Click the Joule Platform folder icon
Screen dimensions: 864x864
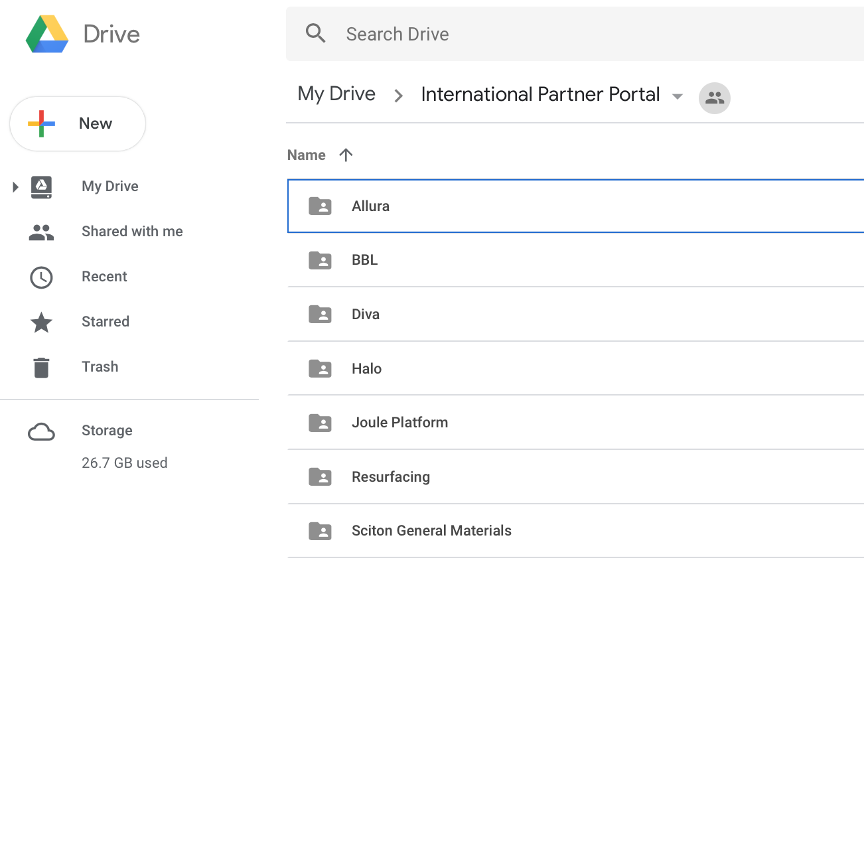click(320, 423)
